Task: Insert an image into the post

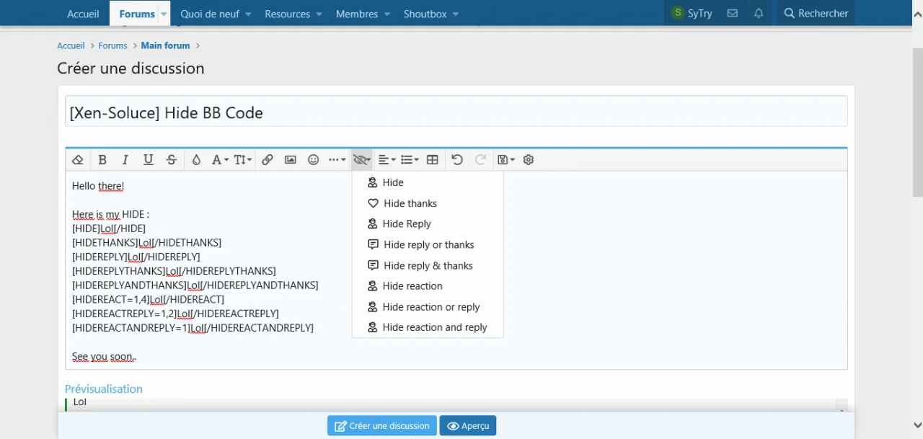Action: tap(290, 159)
